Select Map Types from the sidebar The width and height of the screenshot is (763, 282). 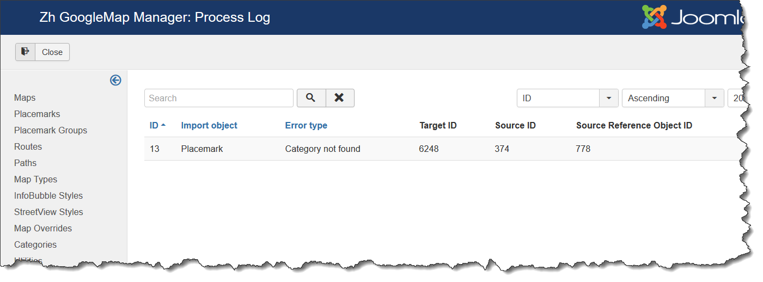tap(35, 180)
